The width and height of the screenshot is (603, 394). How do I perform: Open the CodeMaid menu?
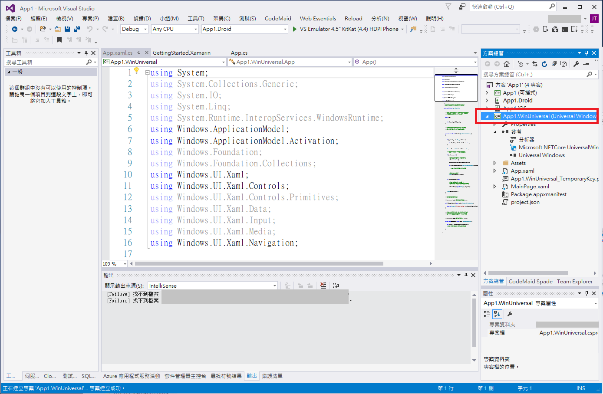pos(278,18)
